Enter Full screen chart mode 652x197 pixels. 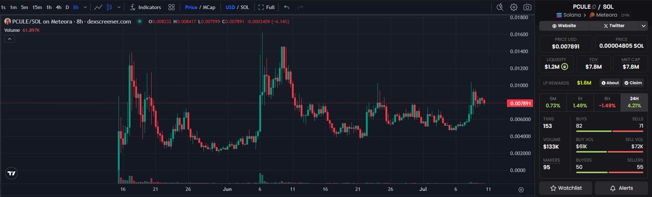pos(266,8)
